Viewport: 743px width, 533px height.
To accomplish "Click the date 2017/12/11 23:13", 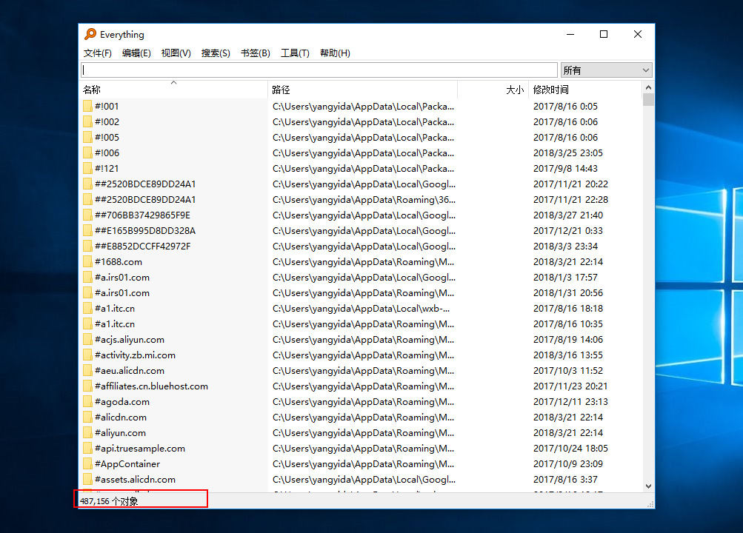I will pyautogui.click(x=570, y=402).
